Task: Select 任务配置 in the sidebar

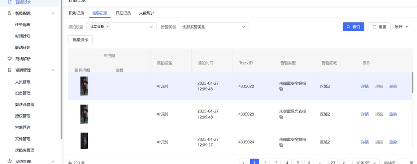Action: [x=23, y=25]
